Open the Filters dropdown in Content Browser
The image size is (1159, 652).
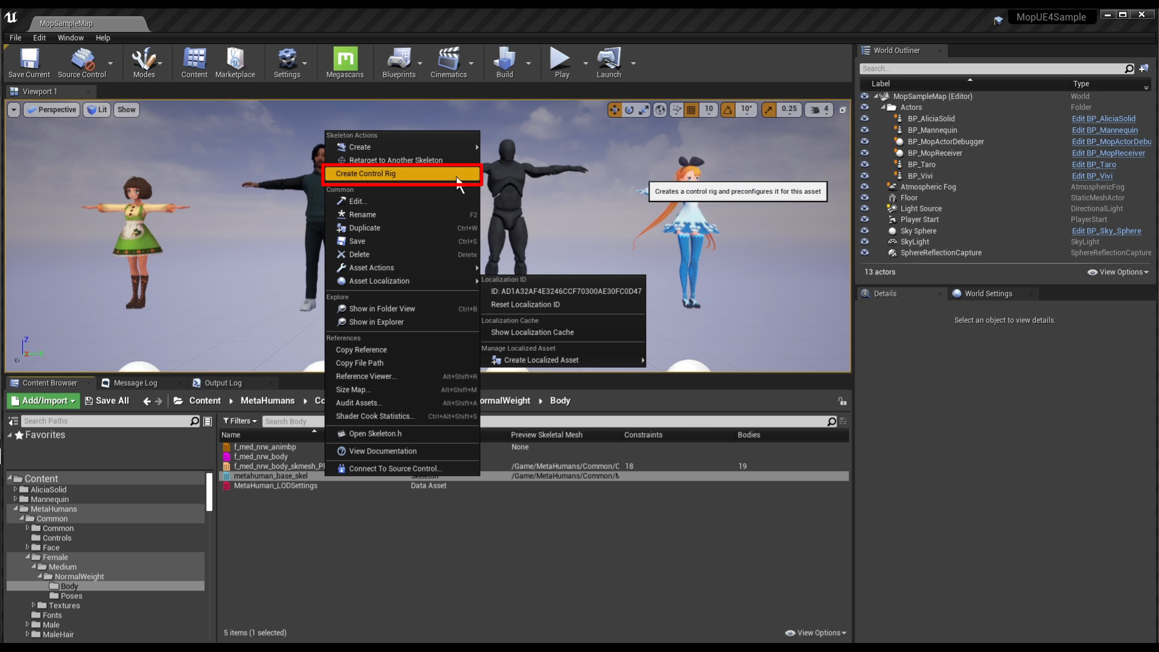pyautogui.click(x=240, y=421)
